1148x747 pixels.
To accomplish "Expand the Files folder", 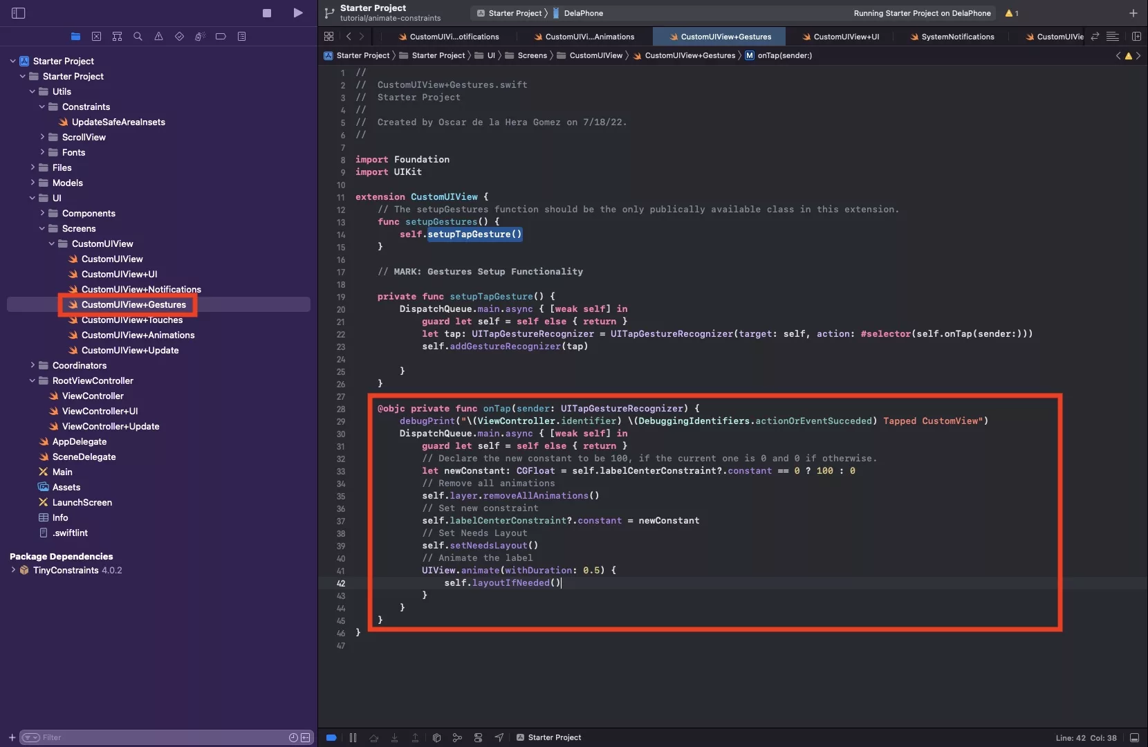I will pyautogui.click(x=33, y=167).
